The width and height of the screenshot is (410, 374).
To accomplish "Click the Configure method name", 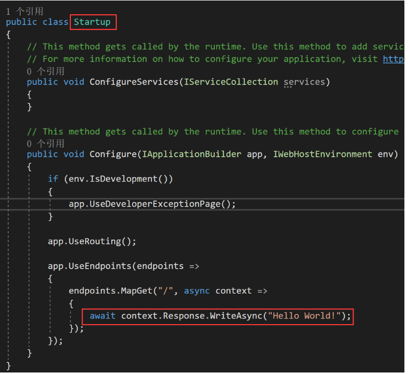I will [113, 154].
